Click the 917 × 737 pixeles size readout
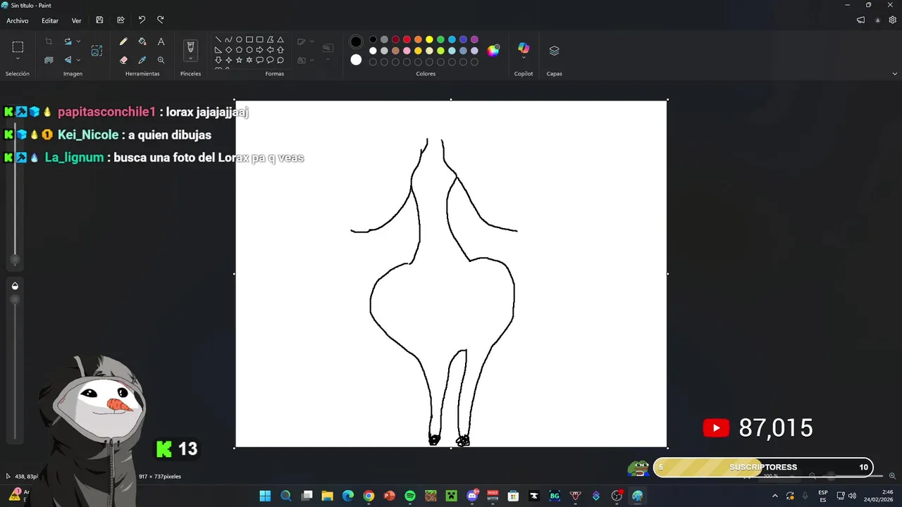The width and height of the screenshot is (902, 507). [x=160, y=477]
